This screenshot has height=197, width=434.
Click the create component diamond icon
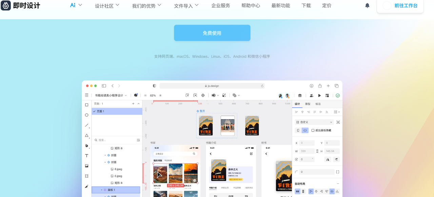pyautogui.click(x=203, y=96)
